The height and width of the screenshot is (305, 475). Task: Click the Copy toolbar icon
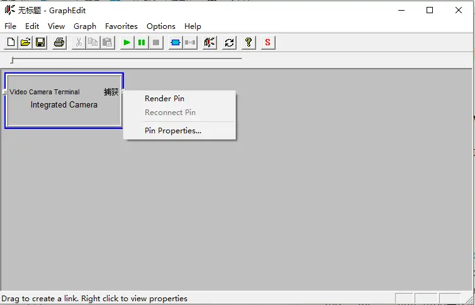pyautogui.click(x=93, y=42)
